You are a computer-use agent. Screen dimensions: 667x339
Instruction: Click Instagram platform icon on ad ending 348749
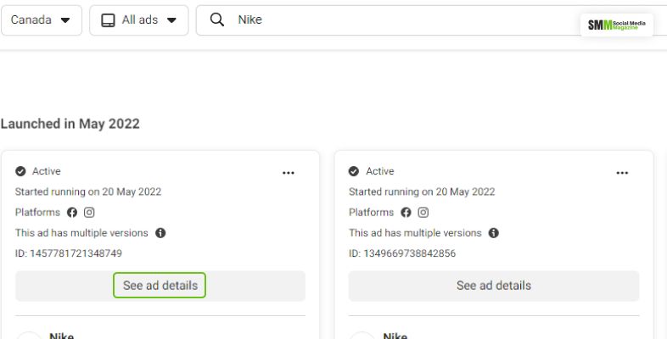[x=89, y=213]
